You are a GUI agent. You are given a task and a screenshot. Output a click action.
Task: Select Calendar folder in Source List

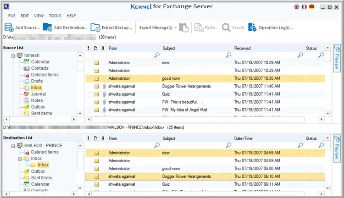tap(40, 62)
